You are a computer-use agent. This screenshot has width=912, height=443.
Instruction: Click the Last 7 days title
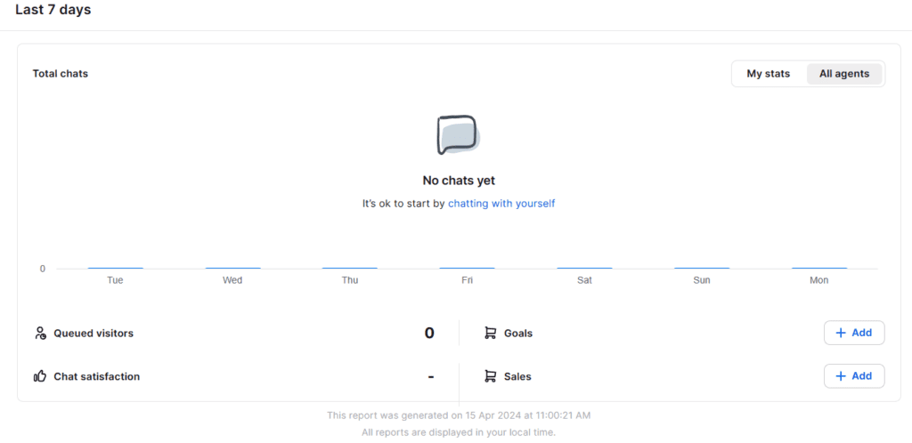[53, 11]
